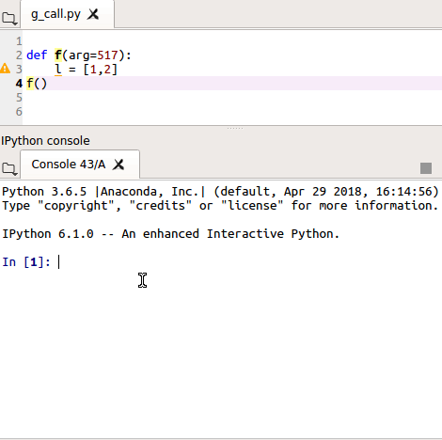
Task: Select the g_call.py tab
Action: [x=67, y=14]
